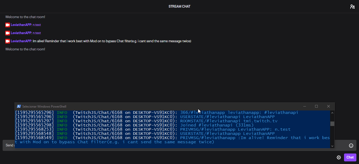Click the camera badge next to the 'Im alive!' message

click(x=7, y=41)
